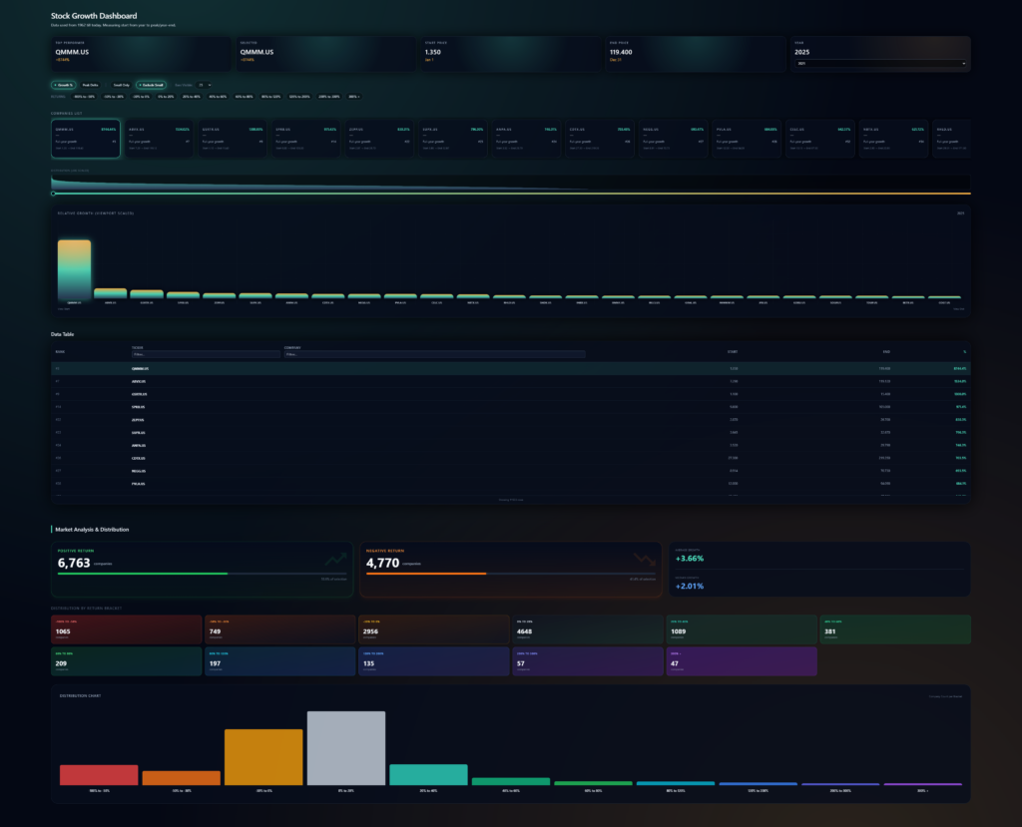Viewport: 1022px width, 827px height.
Task: Open the number dropdown beside Exclude Small
Action: [x=204, y=86]
